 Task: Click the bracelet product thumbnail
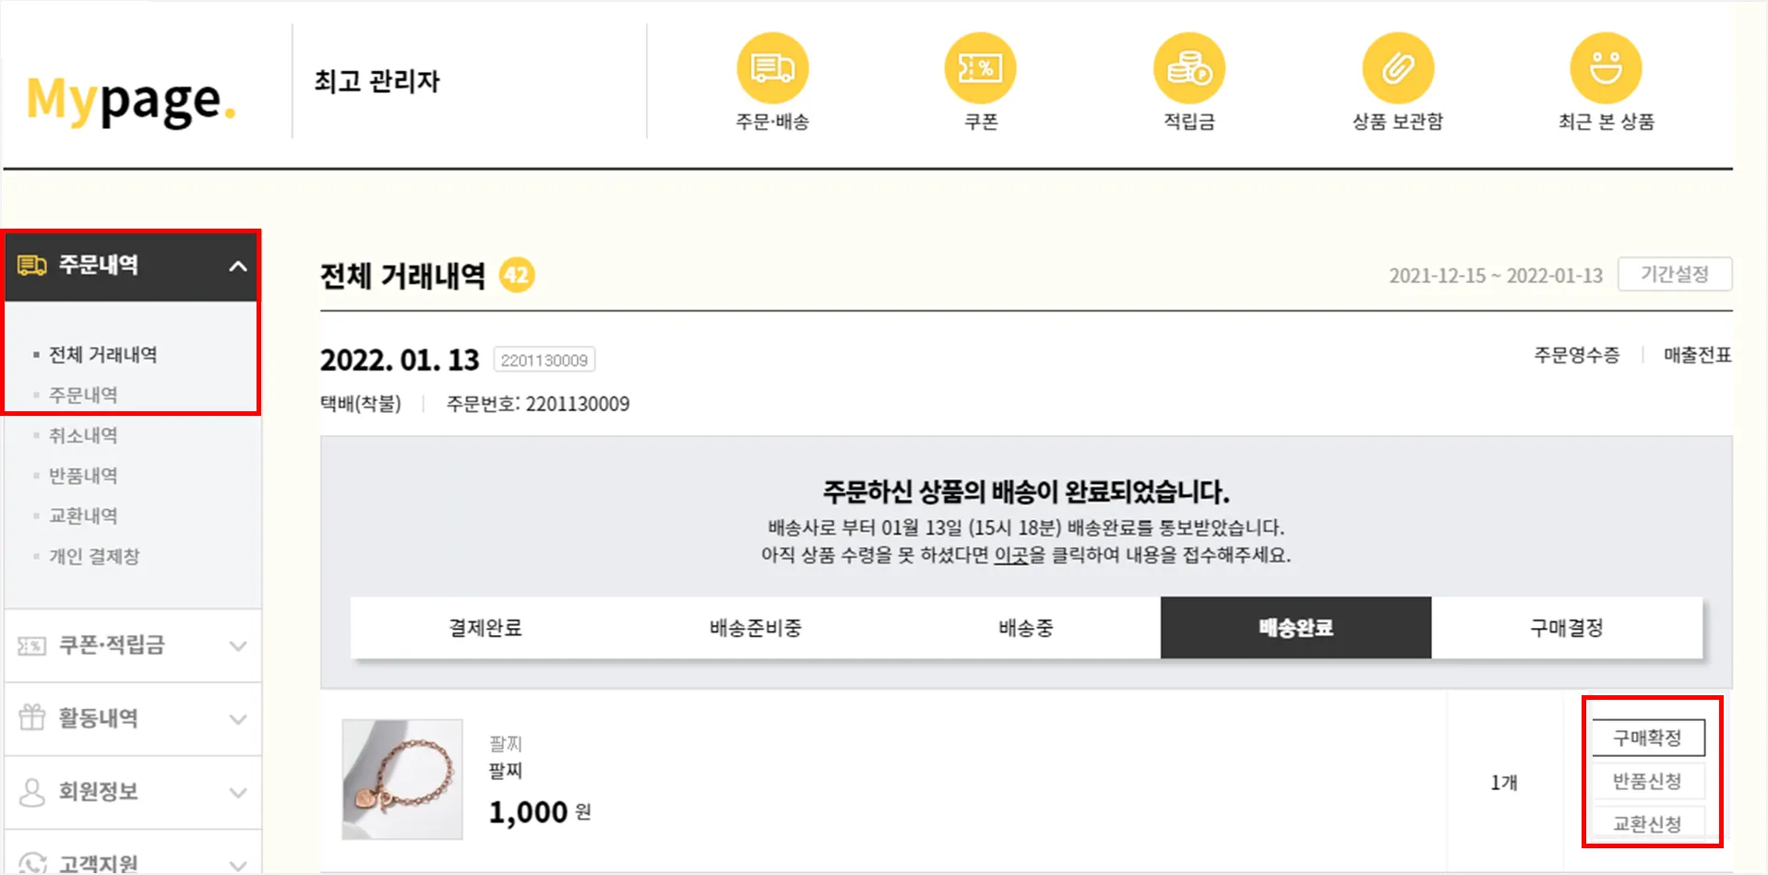[402, 779]
